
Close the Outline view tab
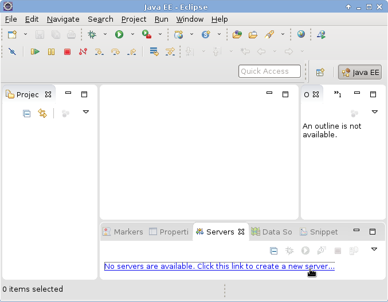coord(316,94)
